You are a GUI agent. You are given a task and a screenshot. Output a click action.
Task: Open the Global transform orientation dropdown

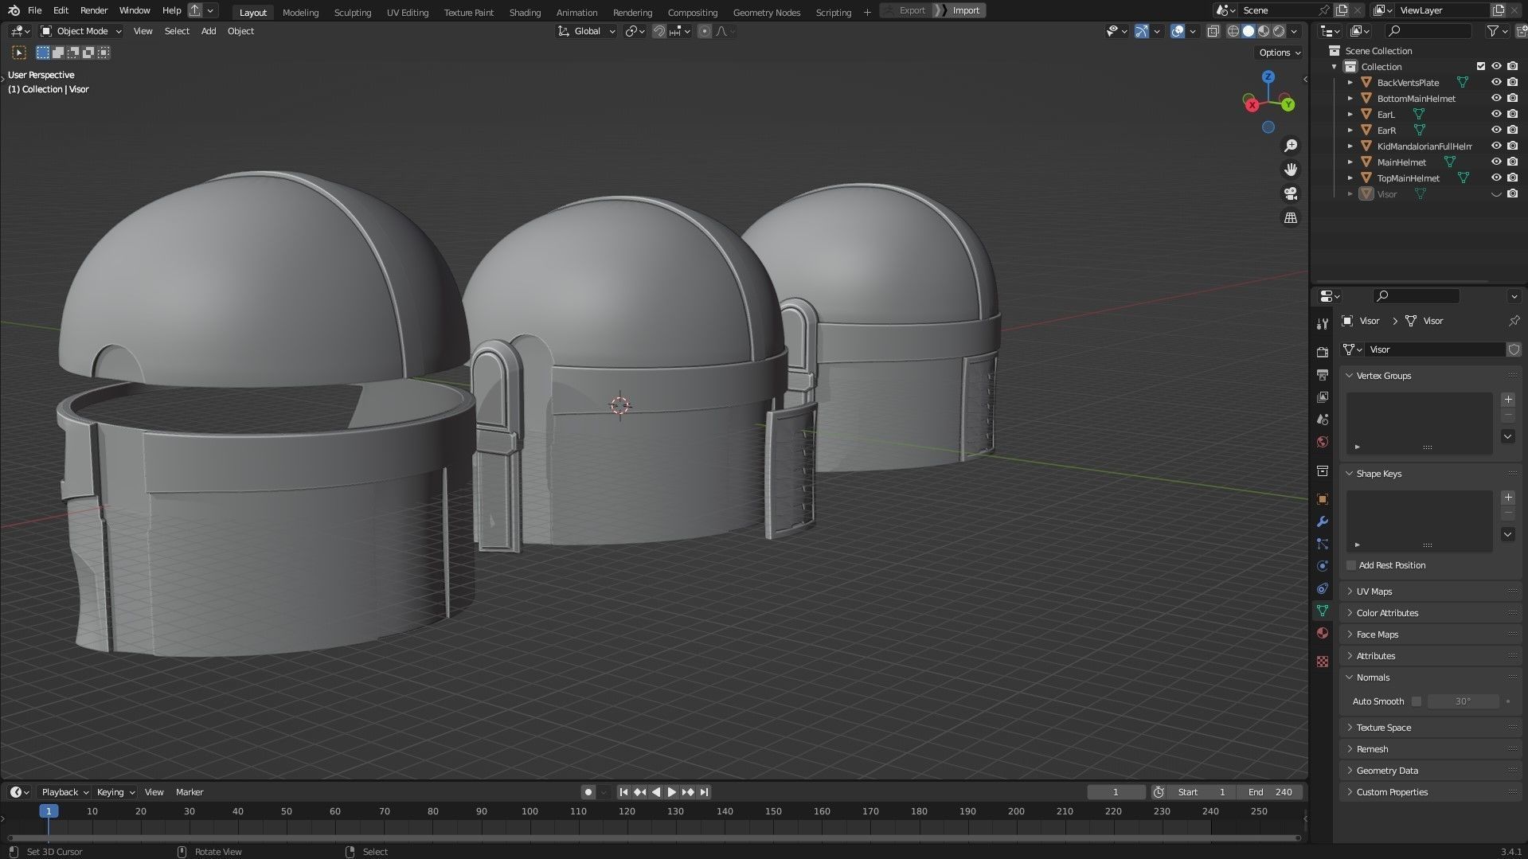tap(587, 31)
